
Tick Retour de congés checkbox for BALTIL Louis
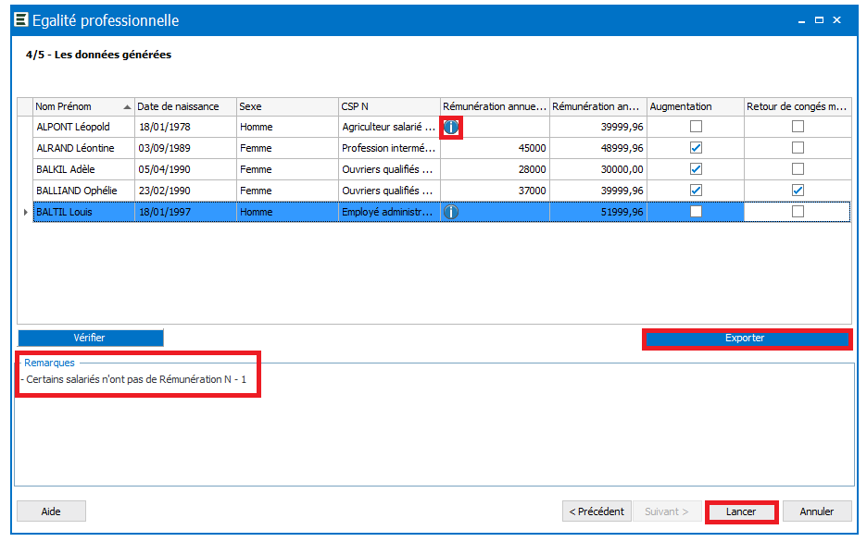pos(798,212)
